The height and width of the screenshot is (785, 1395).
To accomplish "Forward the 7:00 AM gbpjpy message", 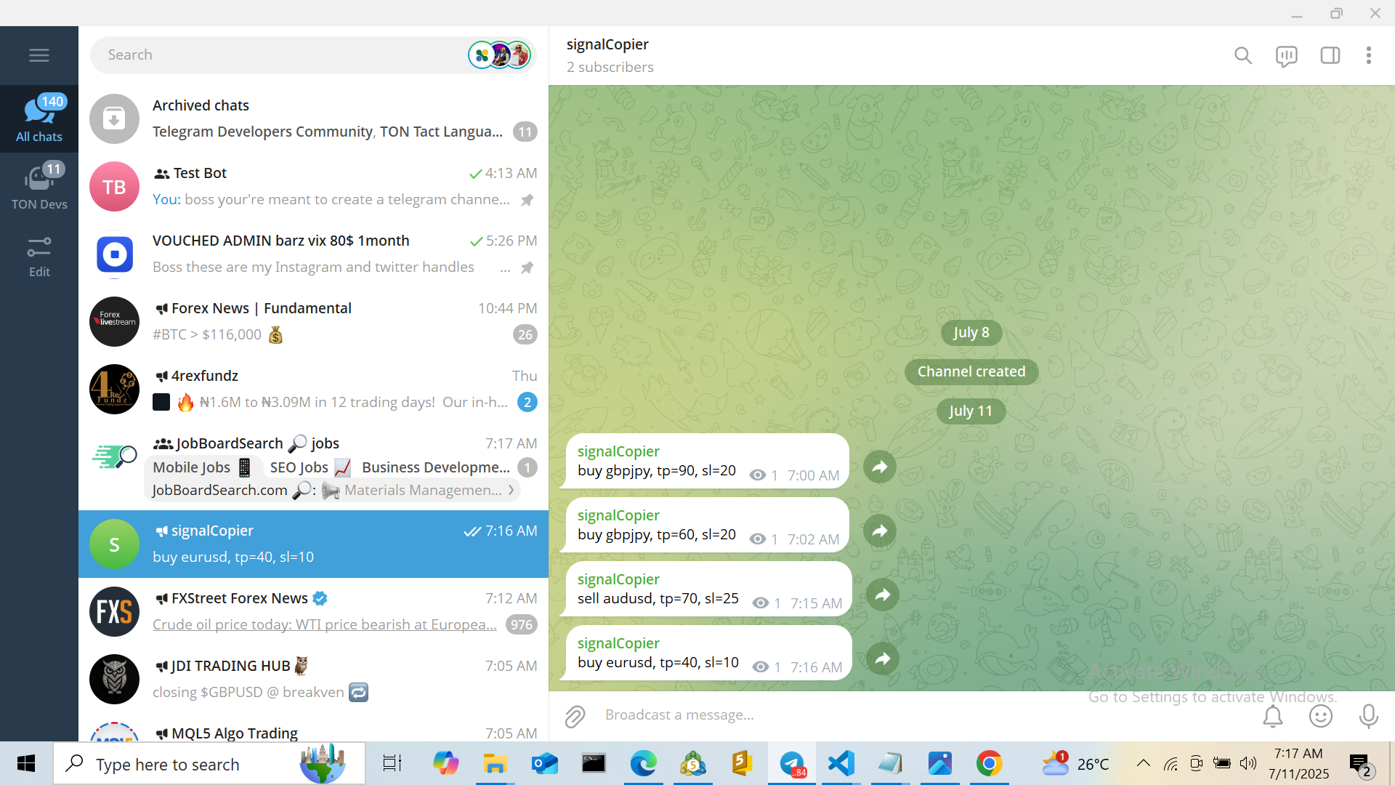I will tap(880, 467).
